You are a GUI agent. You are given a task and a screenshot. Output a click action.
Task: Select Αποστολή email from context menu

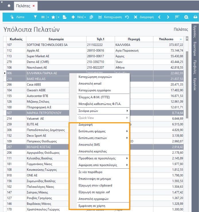click(90, 83)
